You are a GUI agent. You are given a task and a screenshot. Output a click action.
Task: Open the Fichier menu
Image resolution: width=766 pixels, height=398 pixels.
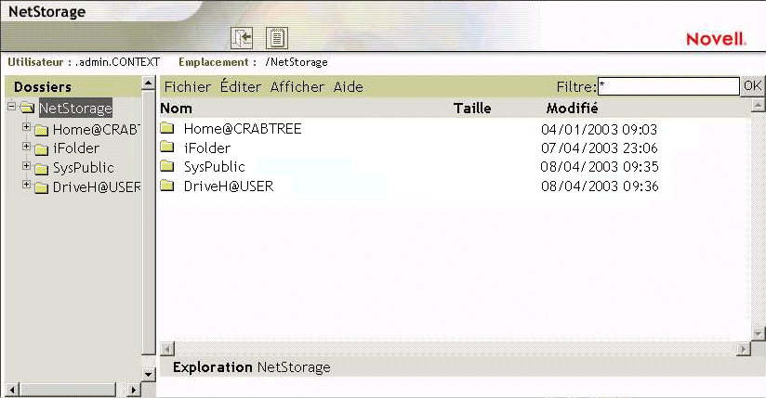pos(187,87)
